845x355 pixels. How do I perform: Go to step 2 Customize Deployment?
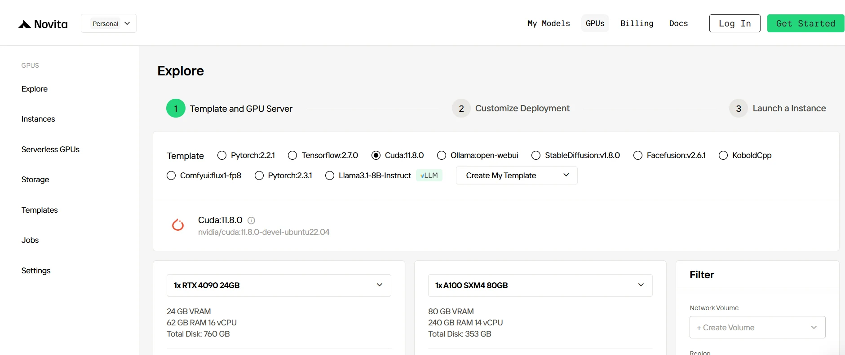[511, 108]
